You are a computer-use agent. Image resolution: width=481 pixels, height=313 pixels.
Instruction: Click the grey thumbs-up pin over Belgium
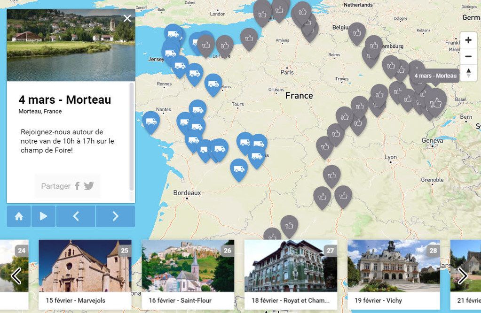[x=357, y=33]
